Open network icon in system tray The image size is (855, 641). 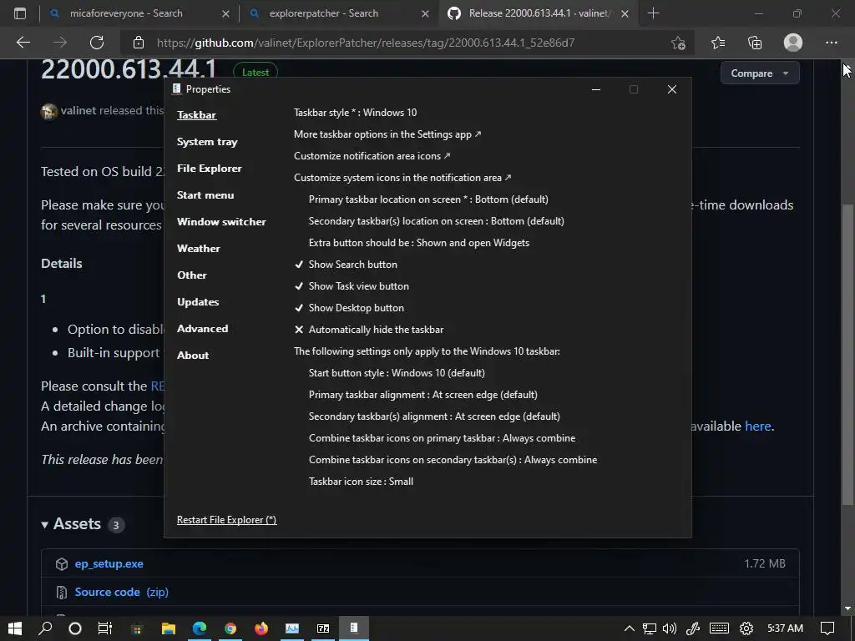pos(649,628)
